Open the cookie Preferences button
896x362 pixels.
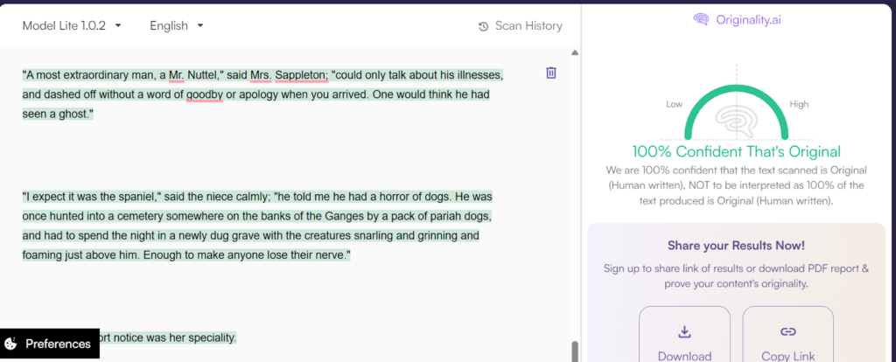click(x=50, y=344)
